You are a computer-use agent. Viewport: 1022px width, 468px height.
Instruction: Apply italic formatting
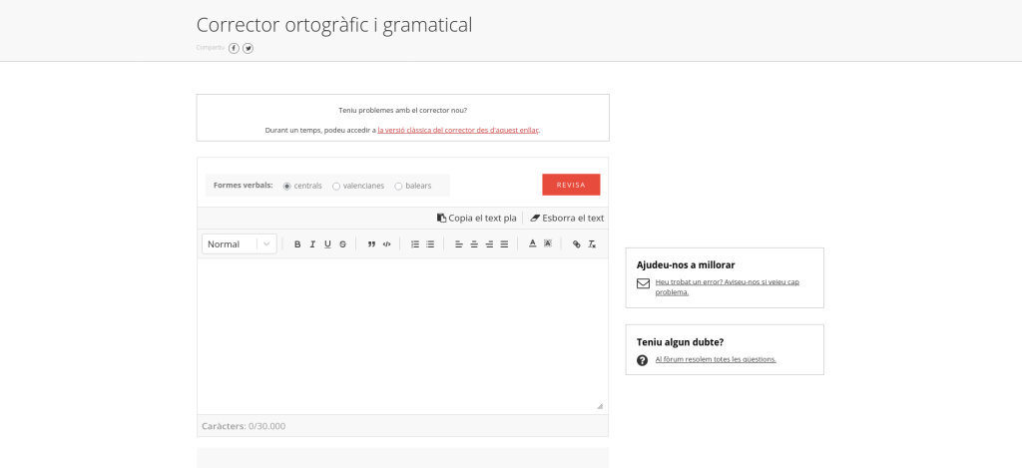tap(312, 244)
